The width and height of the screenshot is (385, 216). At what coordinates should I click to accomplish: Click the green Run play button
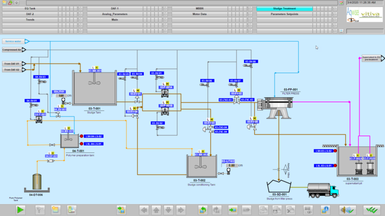21,209
